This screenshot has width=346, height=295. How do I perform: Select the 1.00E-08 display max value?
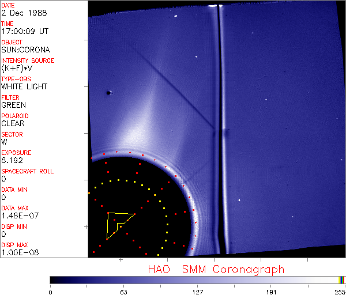tap(20, 252)
